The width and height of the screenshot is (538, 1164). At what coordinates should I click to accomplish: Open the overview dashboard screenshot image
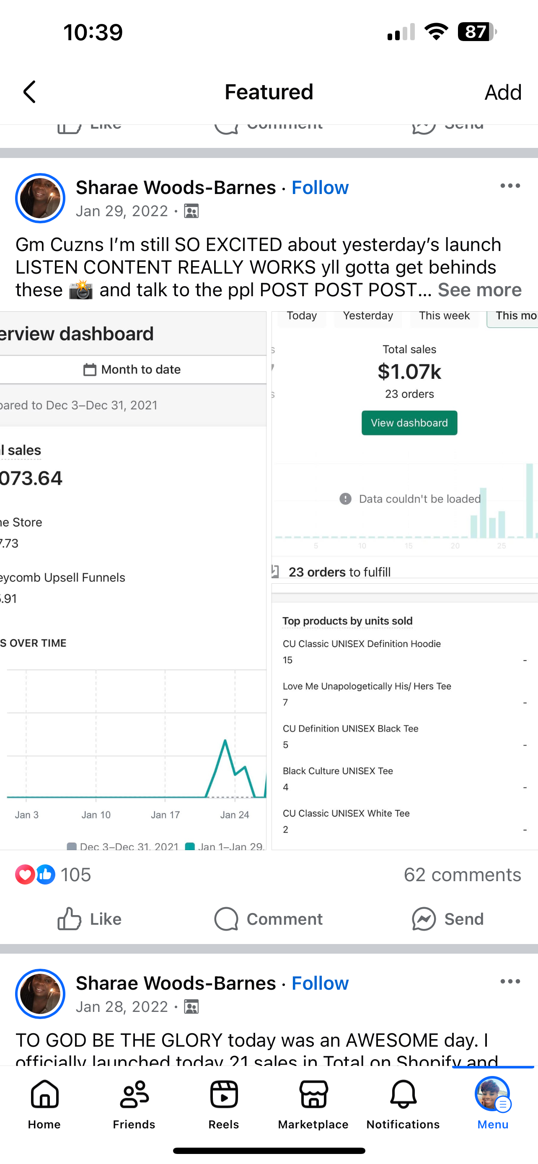[x=133, y=581]
